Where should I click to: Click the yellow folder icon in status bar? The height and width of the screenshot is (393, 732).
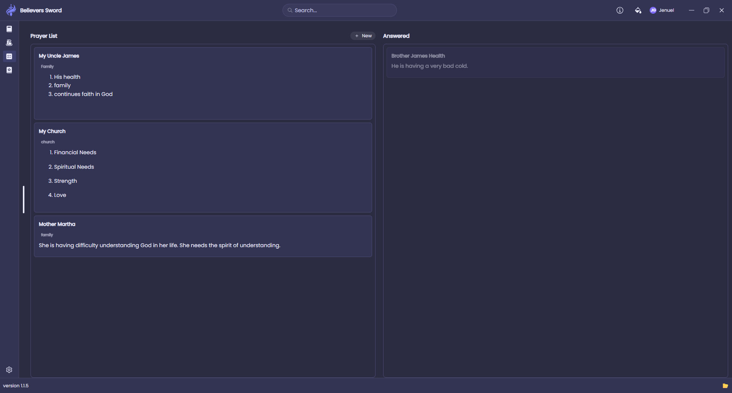click(725, 386)
